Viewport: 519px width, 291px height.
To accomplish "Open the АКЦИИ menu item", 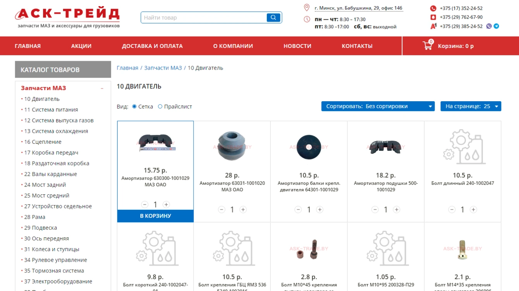I will pos(81,46).
